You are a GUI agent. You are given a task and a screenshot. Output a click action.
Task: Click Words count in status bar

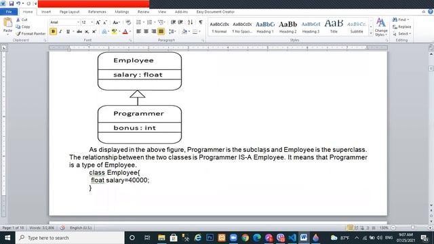click(41, 228)
